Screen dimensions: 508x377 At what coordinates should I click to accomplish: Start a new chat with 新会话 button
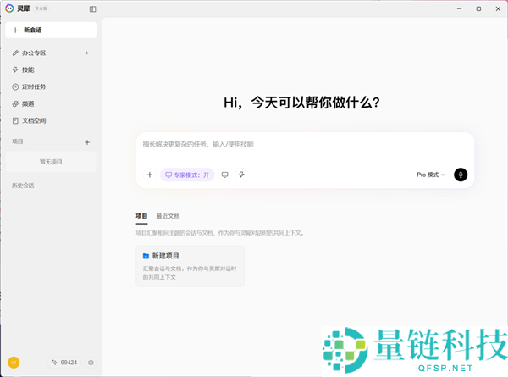[51, 30]
